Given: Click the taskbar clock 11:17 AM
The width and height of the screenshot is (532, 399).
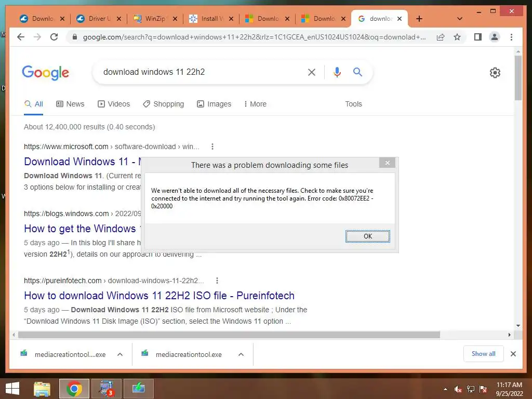Looking at the screenshot, I should tap(509, 385).
